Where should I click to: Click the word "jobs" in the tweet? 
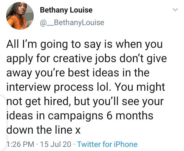click(x=105, y=59)
